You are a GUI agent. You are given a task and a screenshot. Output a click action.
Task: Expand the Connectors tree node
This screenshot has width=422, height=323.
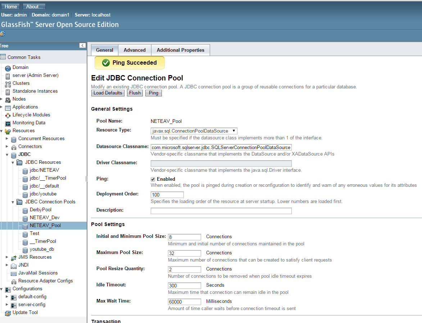tap(7, 146)
